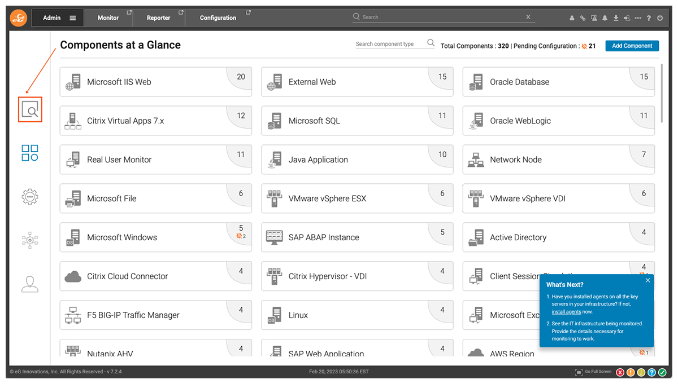The width and height of the screenshot is (678, 384).
Task: Open the Oracle Database card
Action: tap(559, 82)
